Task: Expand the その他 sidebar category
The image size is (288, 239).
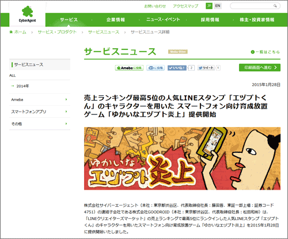Action: [40, 124]
